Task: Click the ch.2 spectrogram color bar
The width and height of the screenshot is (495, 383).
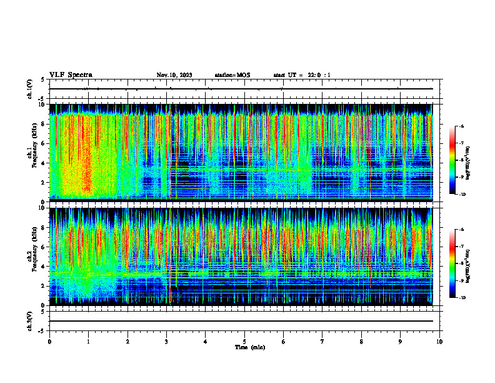Action: (x=452, y=263)
